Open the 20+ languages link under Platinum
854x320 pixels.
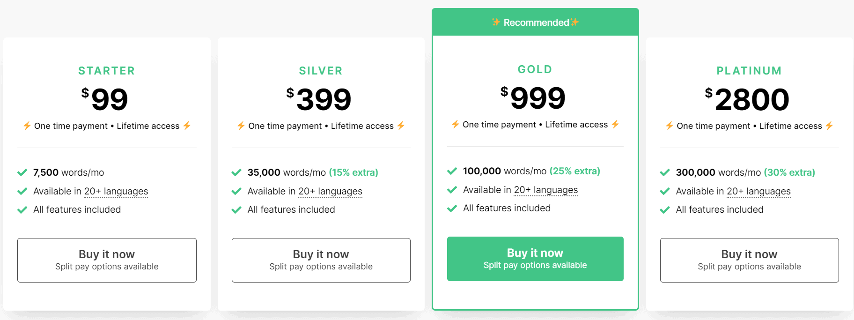(x=758, y=191)
